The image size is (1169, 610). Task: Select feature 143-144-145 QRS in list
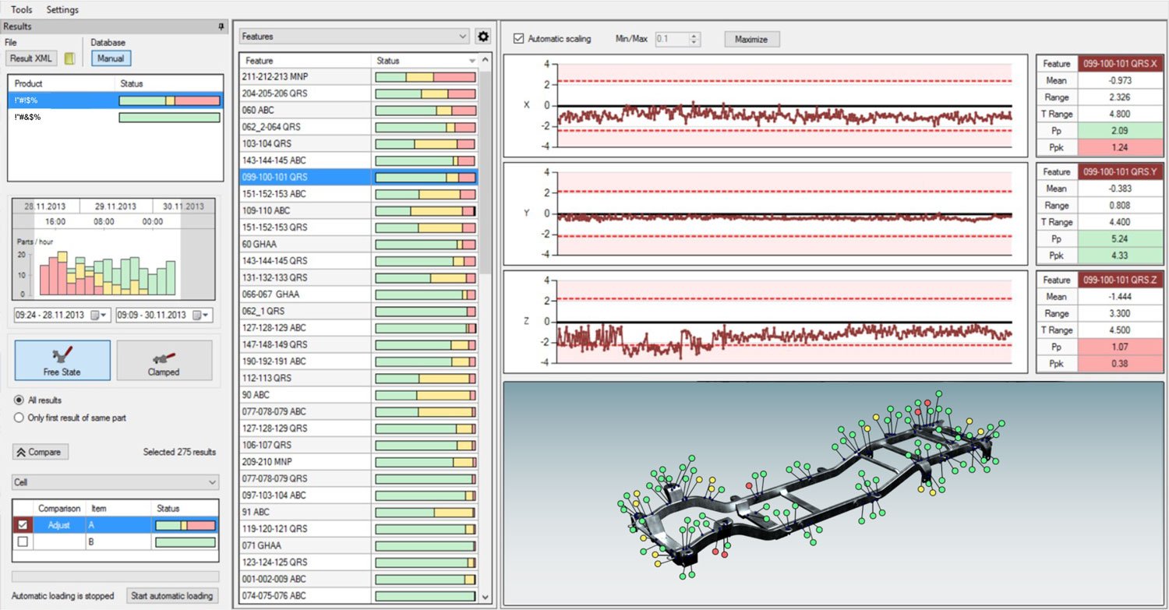coord(358,261)
